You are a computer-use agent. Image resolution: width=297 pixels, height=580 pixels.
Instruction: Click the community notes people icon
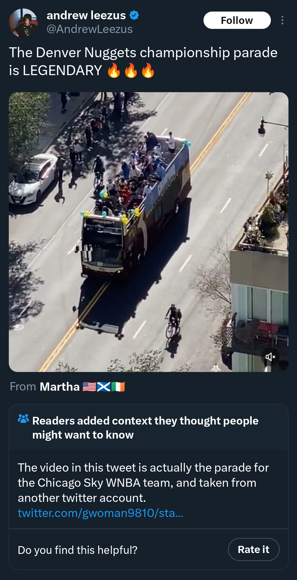(23, 419)
